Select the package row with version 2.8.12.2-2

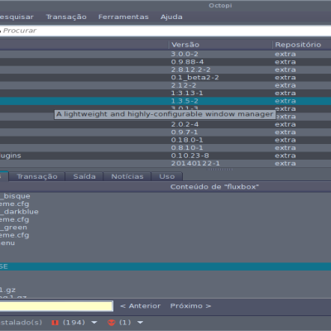pos(165,70)
